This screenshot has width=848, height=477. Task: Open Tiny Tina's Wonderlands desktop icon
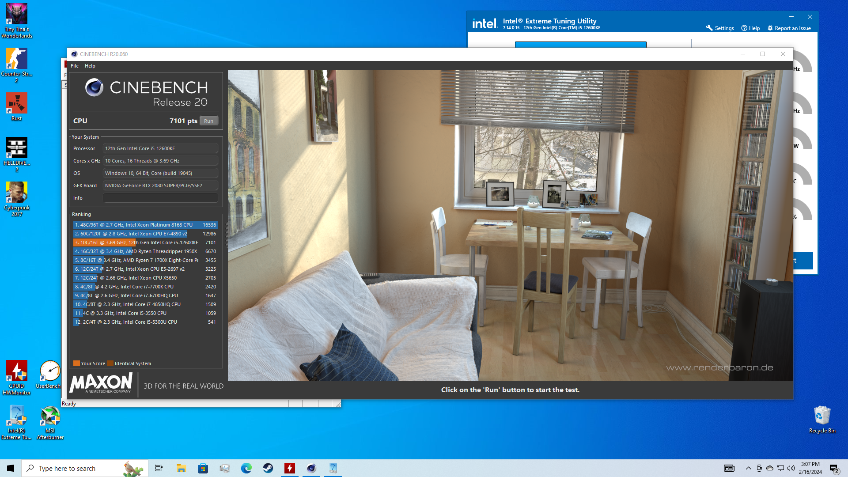(x=17, y=21)
